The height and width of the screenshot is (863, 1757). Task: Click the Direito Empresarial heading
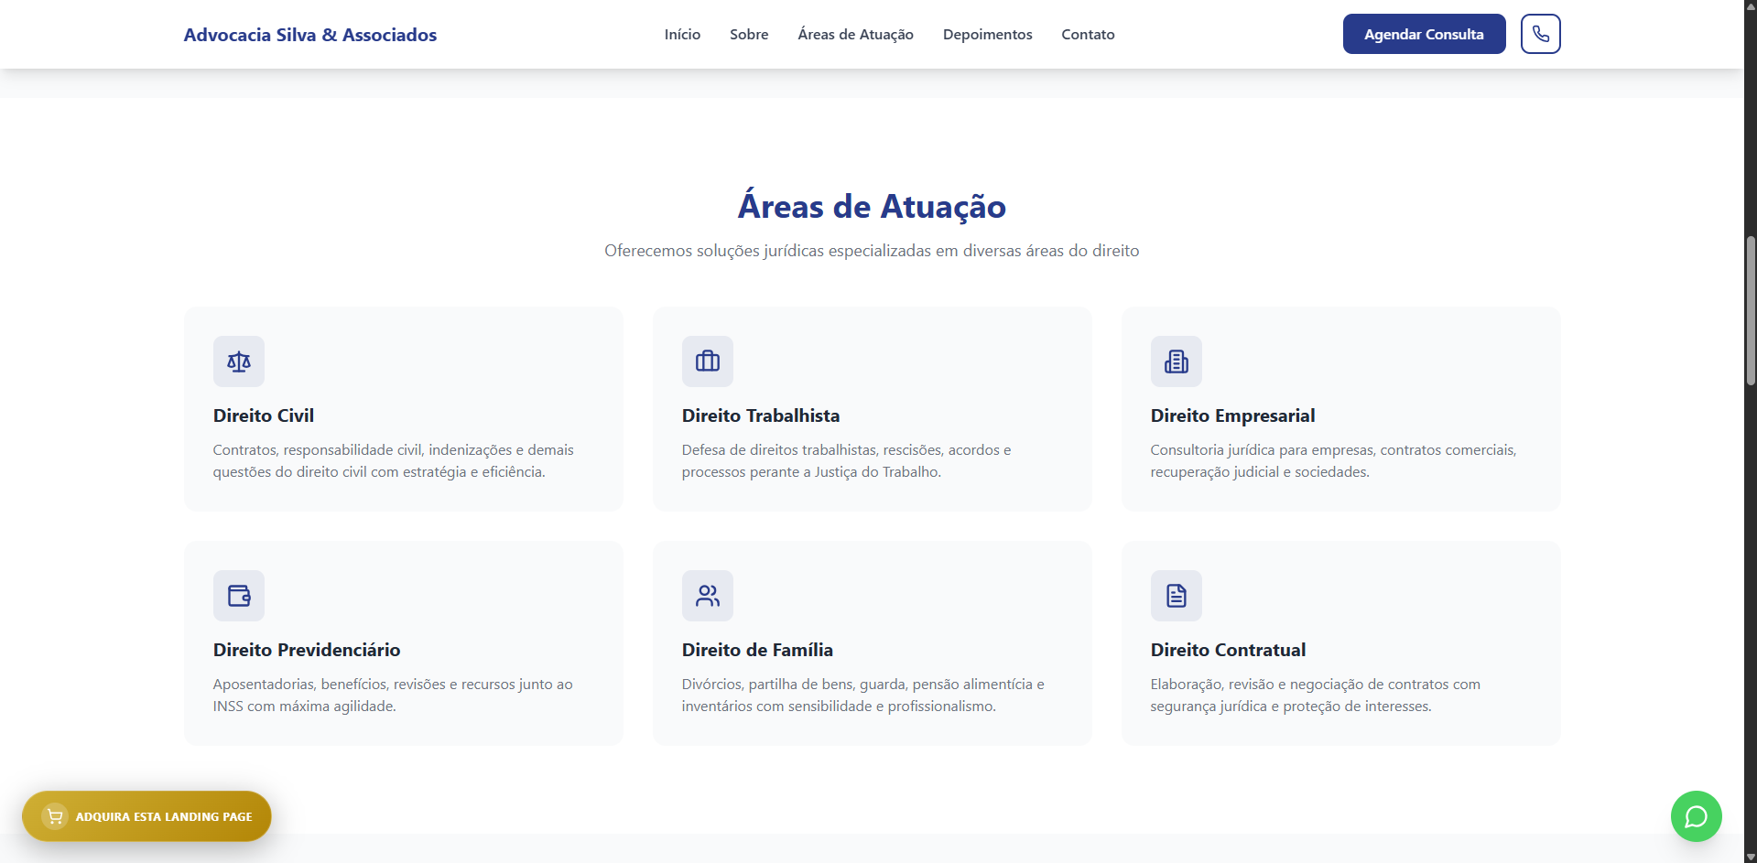click(1232, 415)
